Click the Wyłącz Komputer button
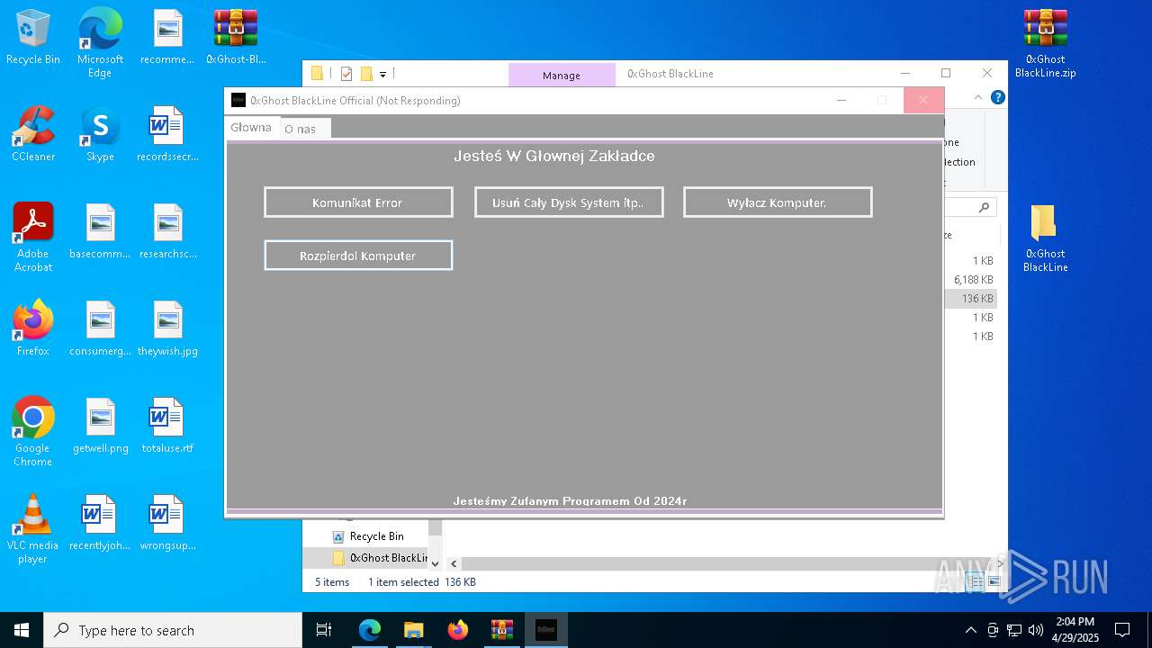 (778, 202)
